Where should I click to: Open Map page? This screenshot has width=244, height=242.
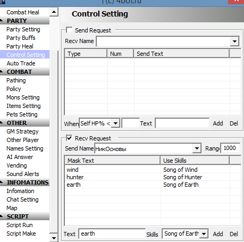tap(12, 208)
